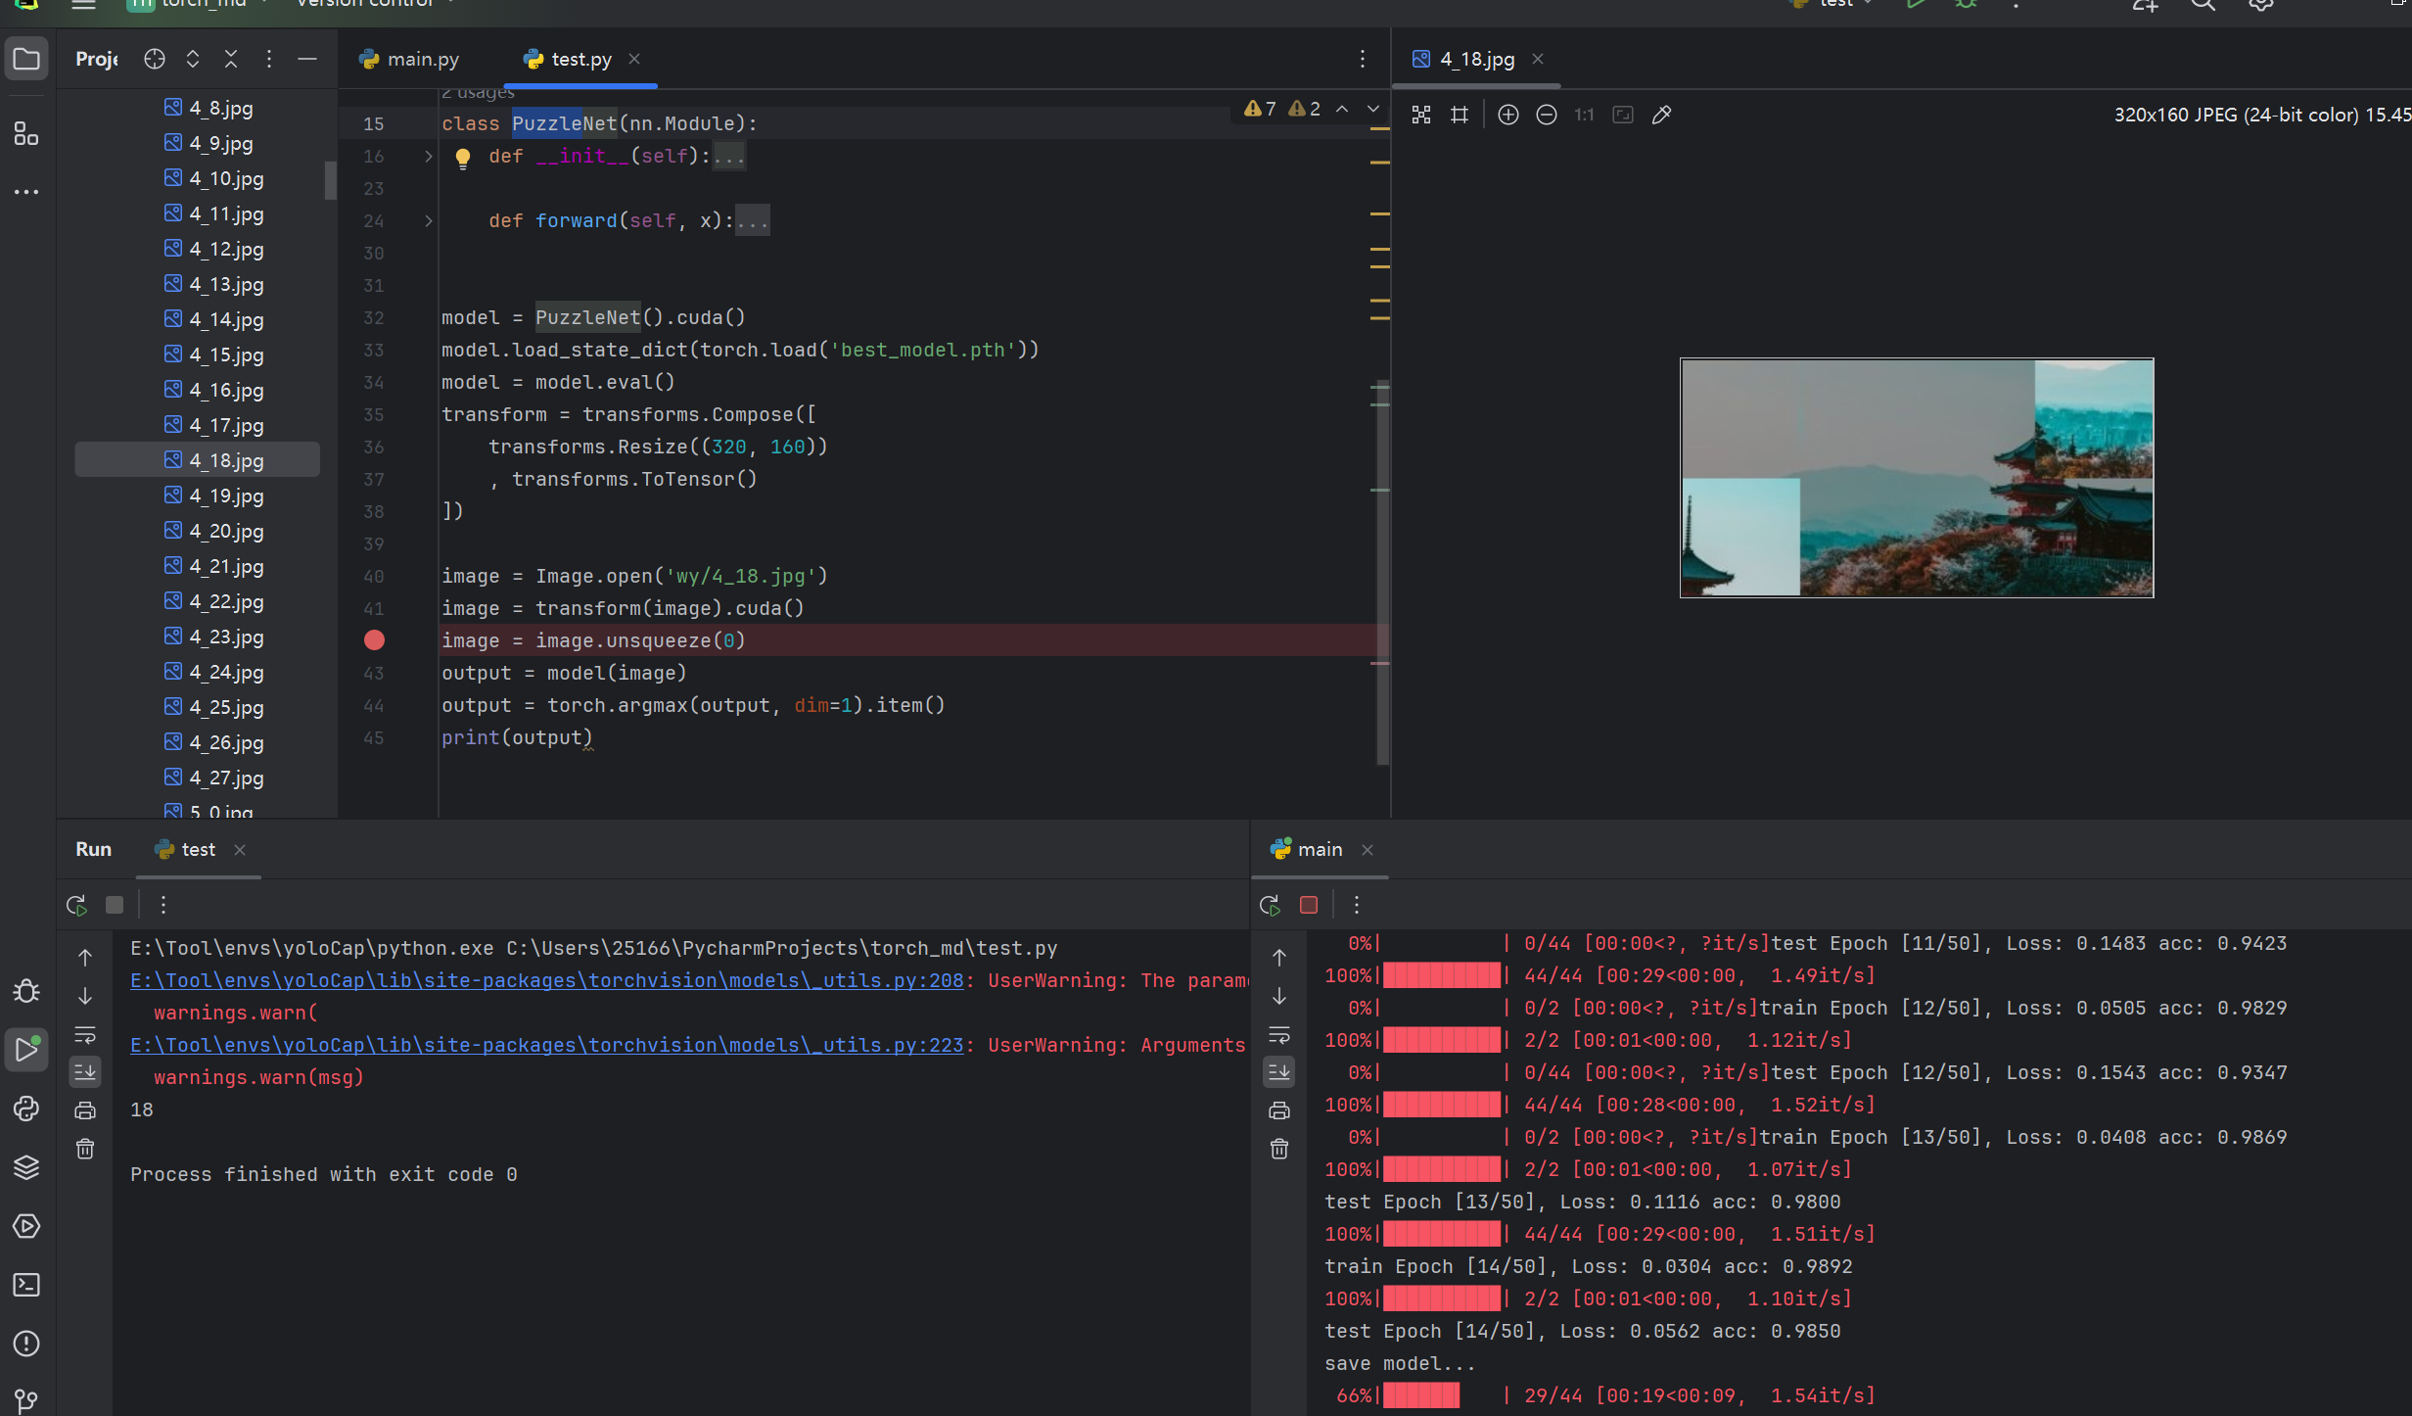Open the Structure tool window icon

coord(26,133)
